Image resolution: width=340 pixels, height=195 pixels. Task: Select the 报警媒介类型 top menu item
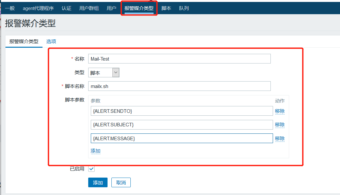point(139,8)
